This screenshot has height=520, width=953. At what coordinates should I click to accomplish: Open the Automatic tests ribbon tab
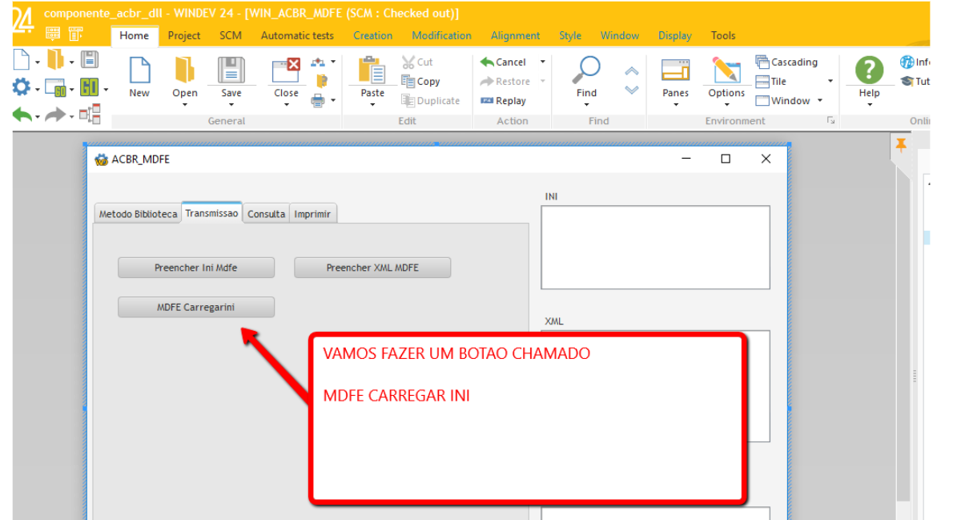(x=297, y=35)
